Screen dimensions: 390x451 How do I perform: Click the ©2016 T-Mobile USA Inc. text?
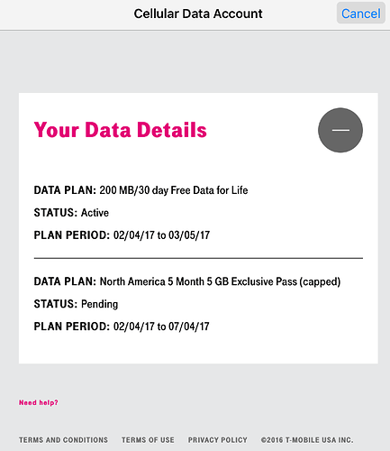[x=307, y=440]
